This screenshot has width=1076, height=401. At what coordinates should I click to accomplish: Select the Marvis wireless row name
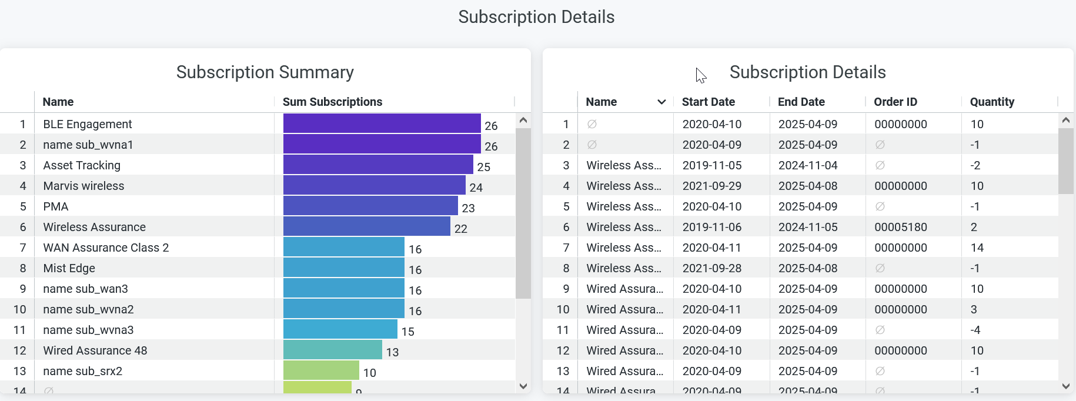[x=83, y=186]
